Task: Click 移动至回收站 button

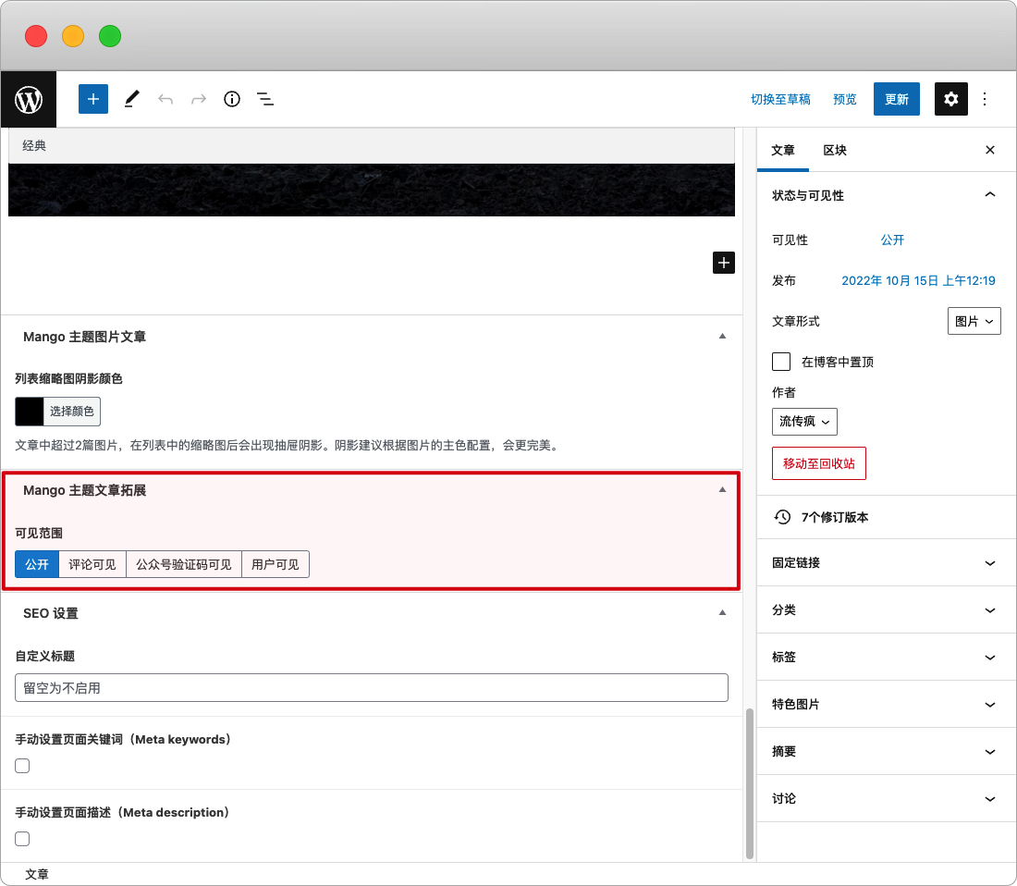Action: (818, 463)
